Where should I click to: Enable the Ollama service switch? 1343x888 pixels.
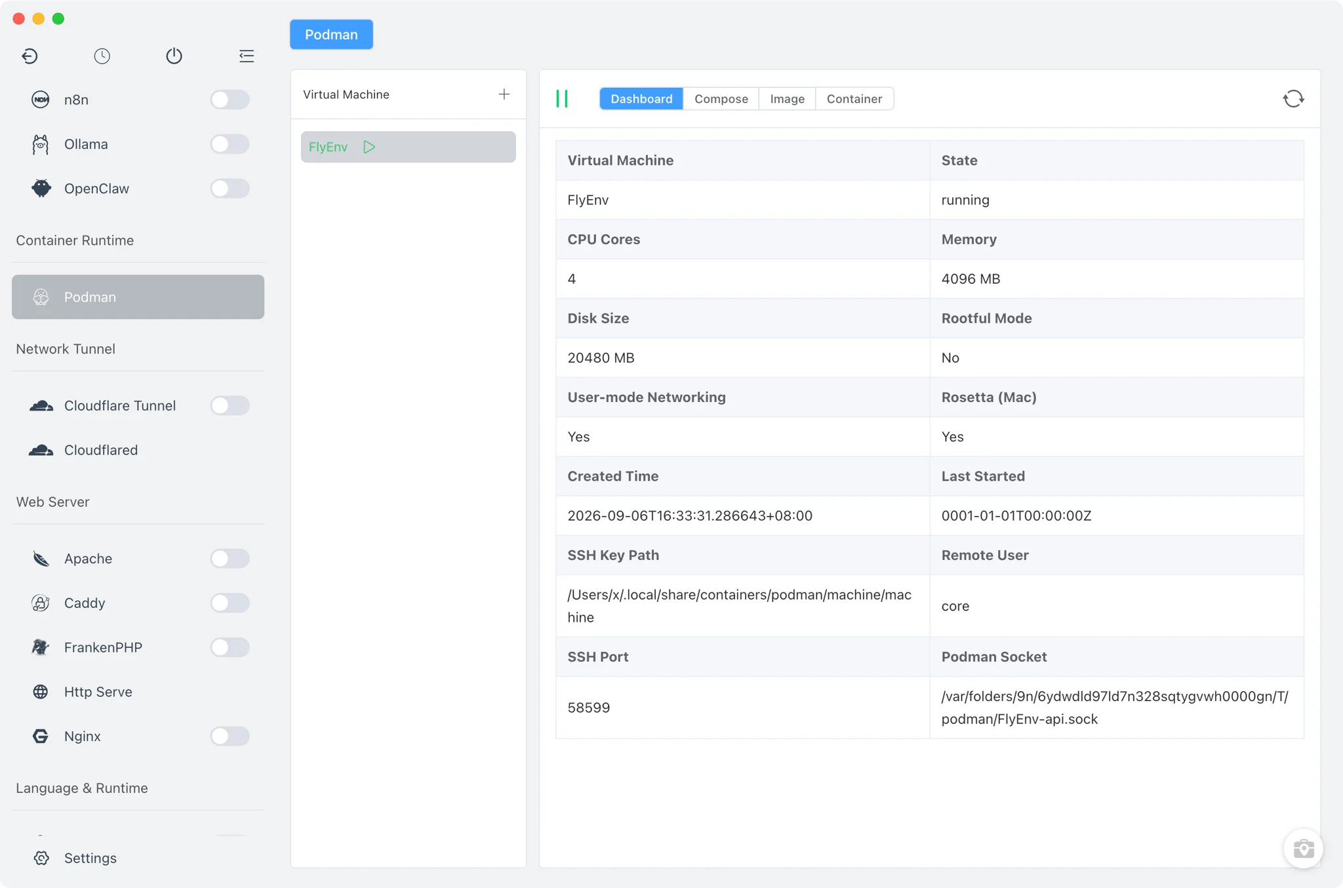point(230,144)
